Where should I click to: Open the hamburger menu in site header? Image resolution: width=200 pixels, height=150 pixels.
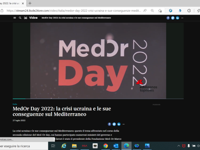pos(15,18)
